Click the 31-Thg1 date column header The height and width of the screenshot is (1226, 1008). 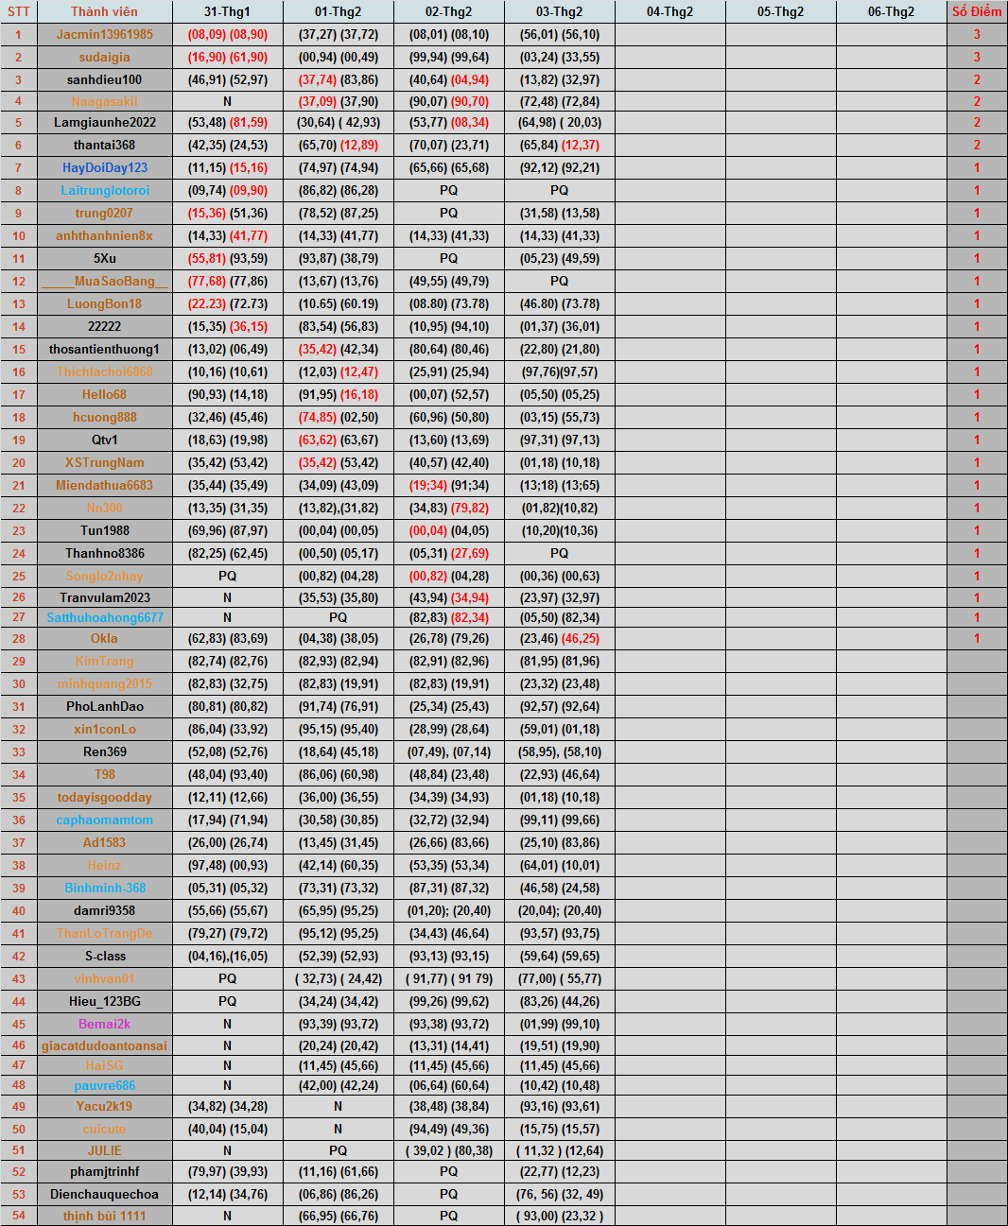point(227,11)
